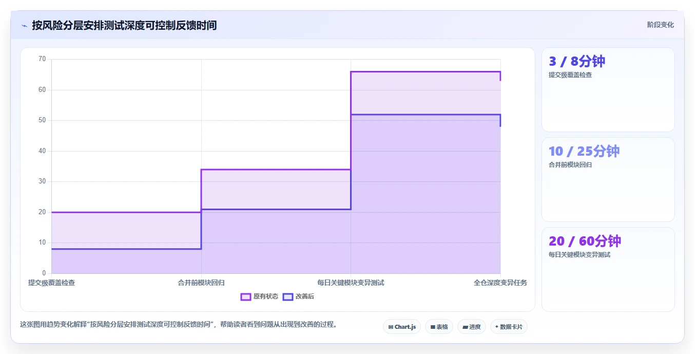
Task: Click the y-axis value 60
Action: pos(42,90)
